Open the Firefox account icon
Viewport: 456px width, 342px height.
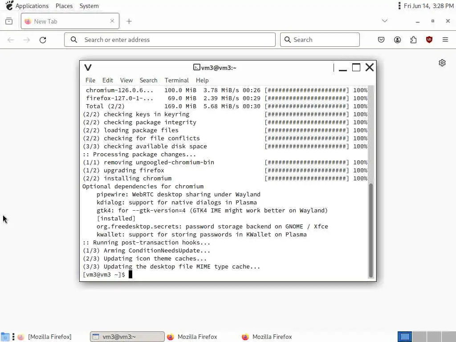[x=397, y=40]
